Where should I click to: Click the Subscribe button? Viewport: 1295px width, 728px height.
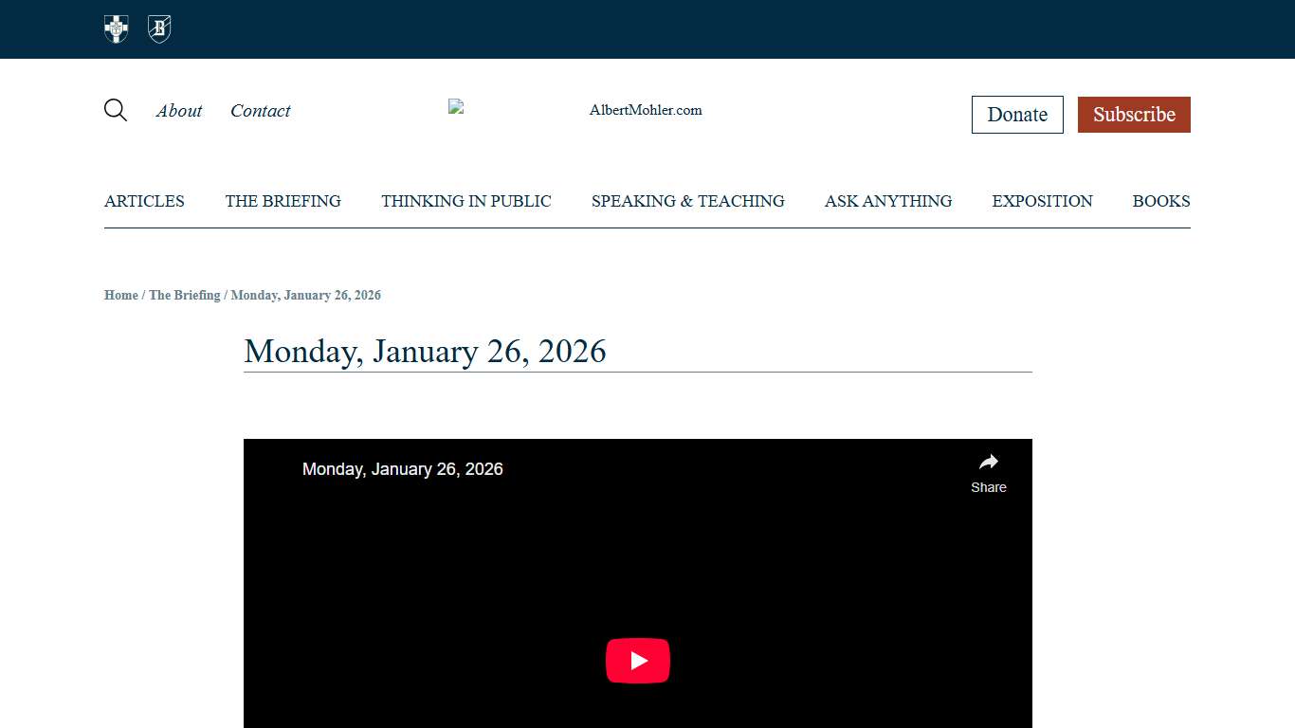click(x=1134, y=114)
